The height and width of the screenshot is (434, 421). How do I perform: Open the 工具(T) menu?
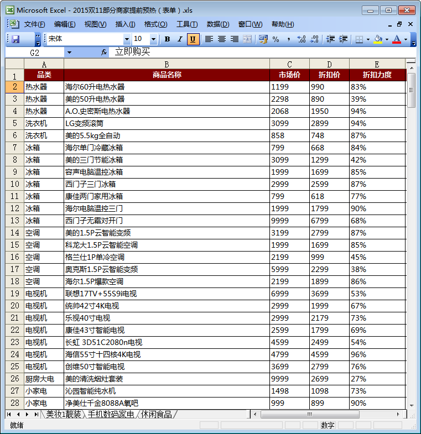(187, 24)
